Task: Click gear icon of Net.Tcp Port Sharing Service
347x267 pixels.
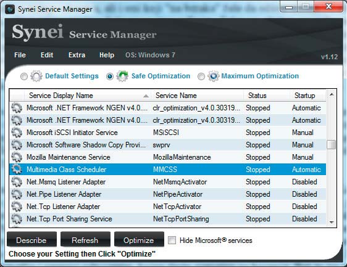Action: click(17, 219)
